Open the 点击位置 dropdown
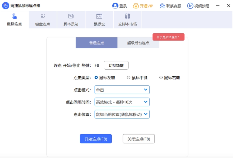 click(122, 114)
